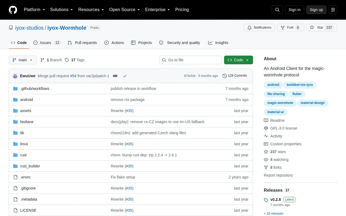This screenshot has height=216, width=346.
Task: Expand the Enterprise menu
Action: (157, 10)
